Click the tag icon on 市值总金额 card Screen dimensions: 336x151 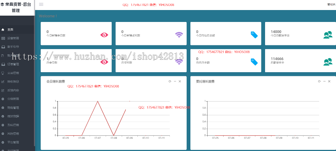click(x=254, y=62)
